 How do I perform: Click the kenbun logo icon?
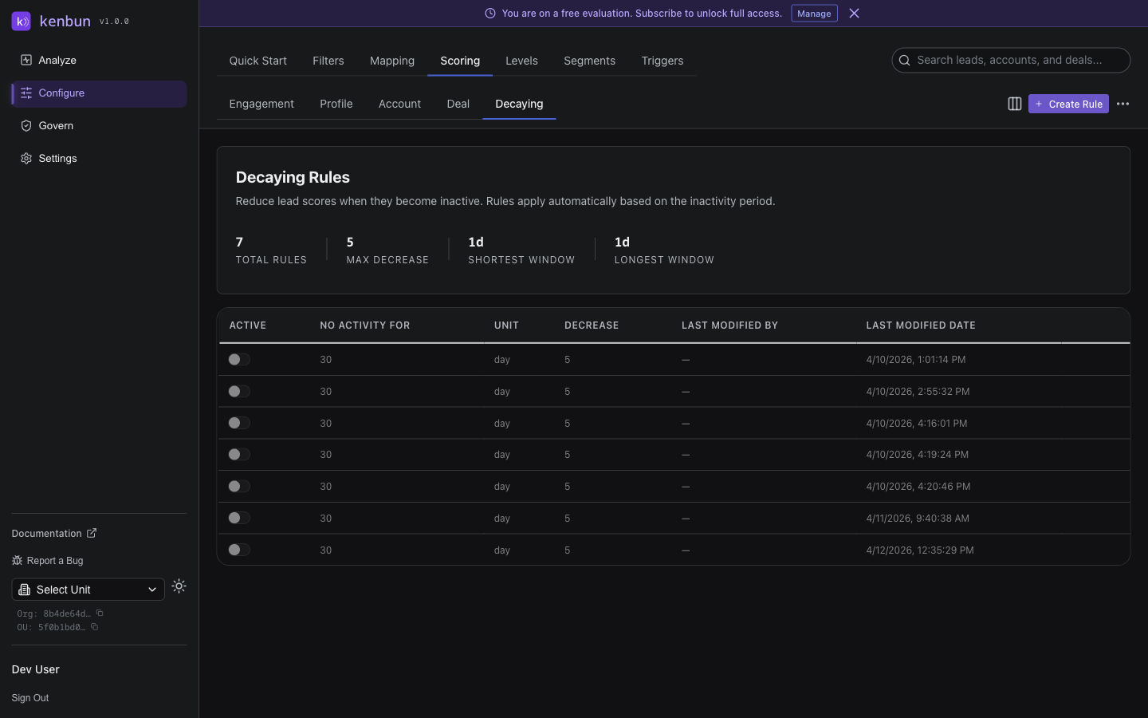pos(22,21)
